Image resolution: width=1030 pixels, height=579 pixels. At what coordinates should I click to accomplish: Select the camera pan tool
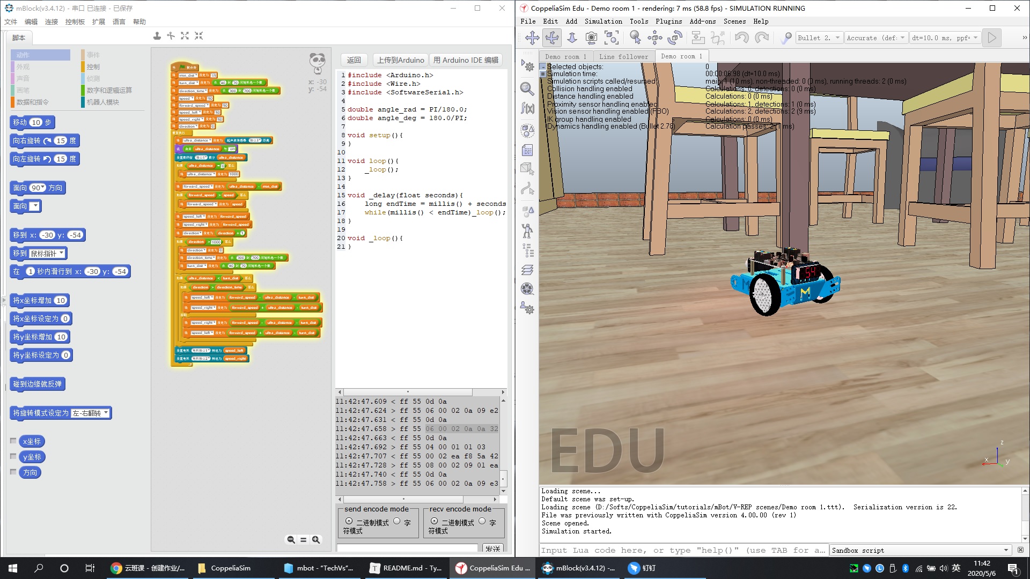click(x=532, y=38)
